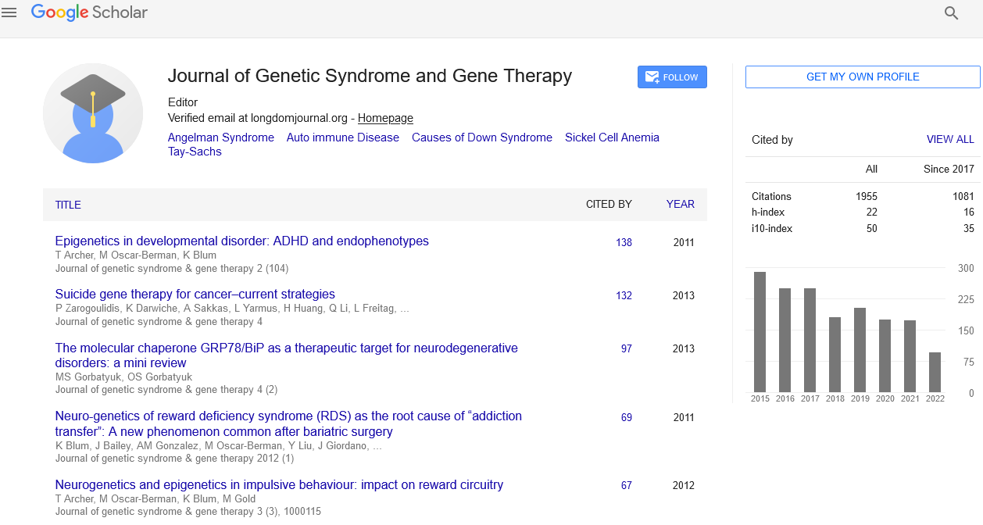The height and width of the screenshot is (525, 983).
Task: Open Suicide gene therapy for cancer article
Action: pyautogui.click(x=195, y=295)
